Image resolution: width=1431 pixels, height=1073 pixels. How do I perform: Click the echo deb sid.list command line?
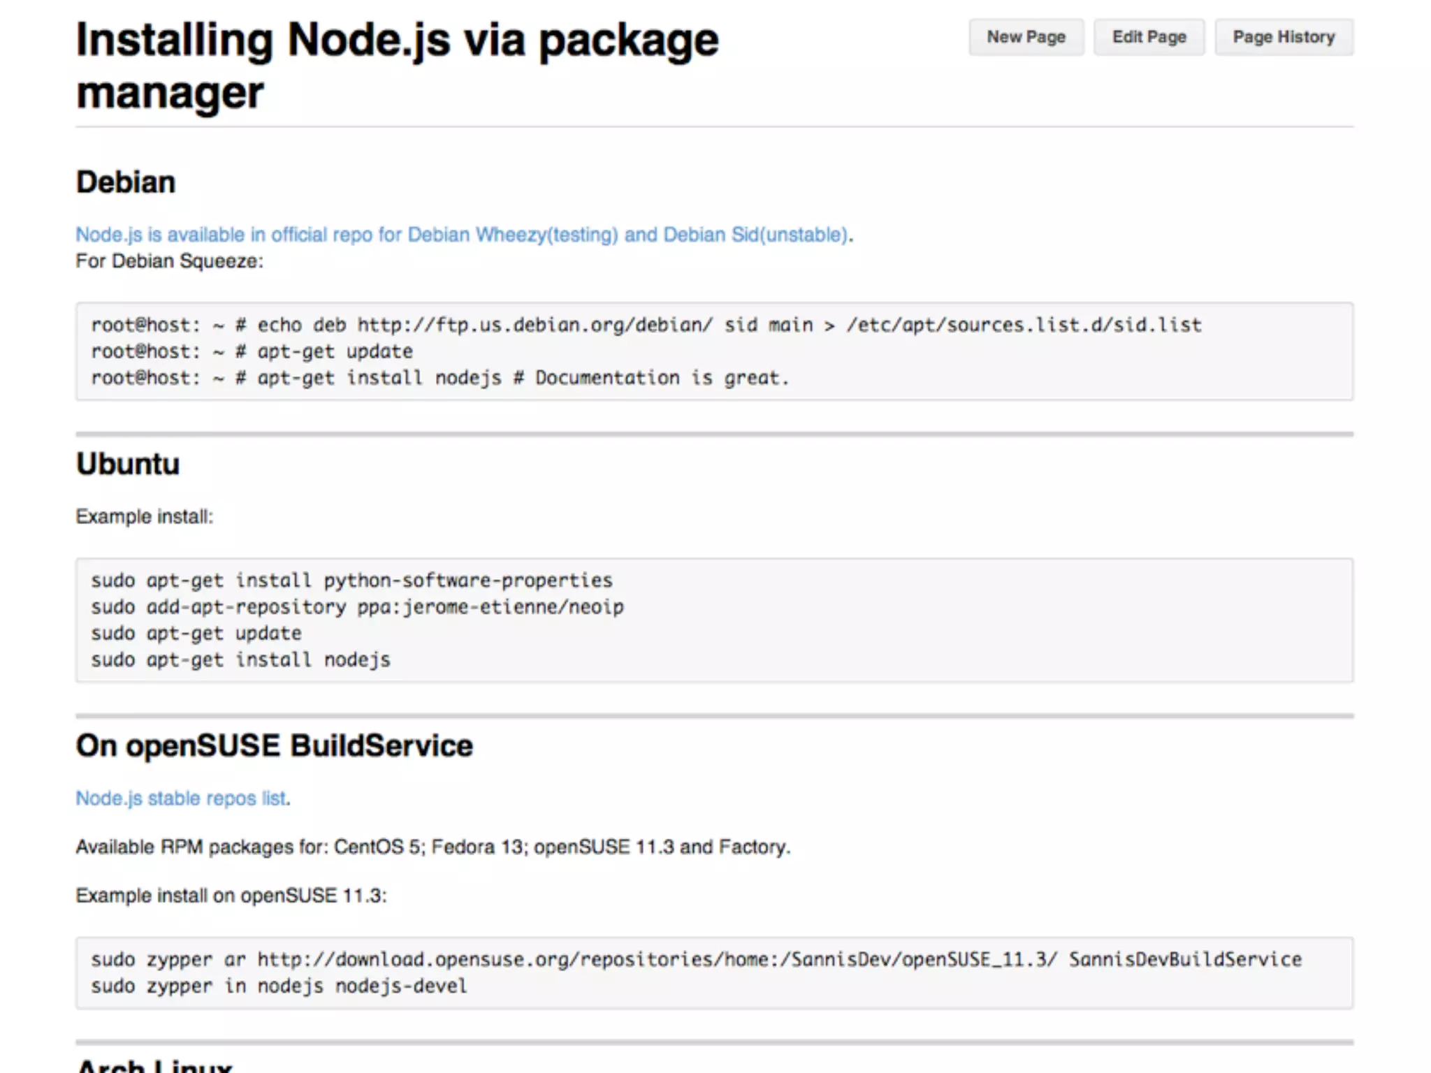click(x=646, y=326)
